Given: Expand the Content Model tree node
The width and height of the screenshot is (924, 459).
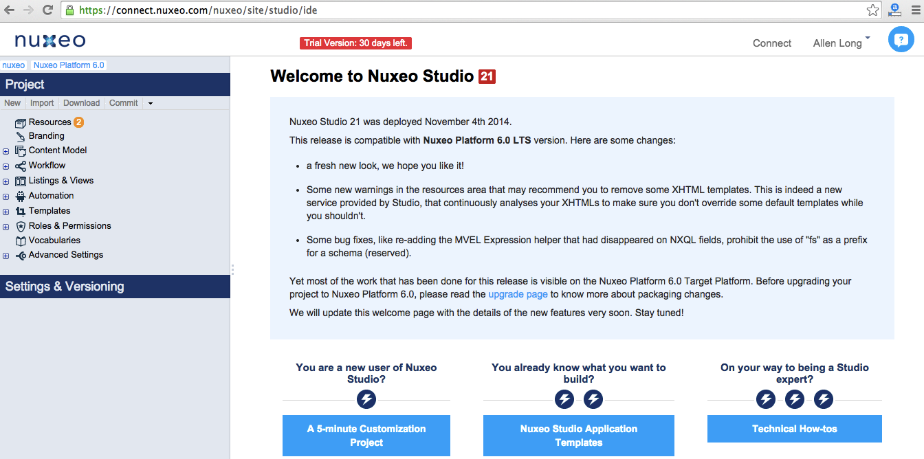Looking at the screenshot, I should [6, 151].
